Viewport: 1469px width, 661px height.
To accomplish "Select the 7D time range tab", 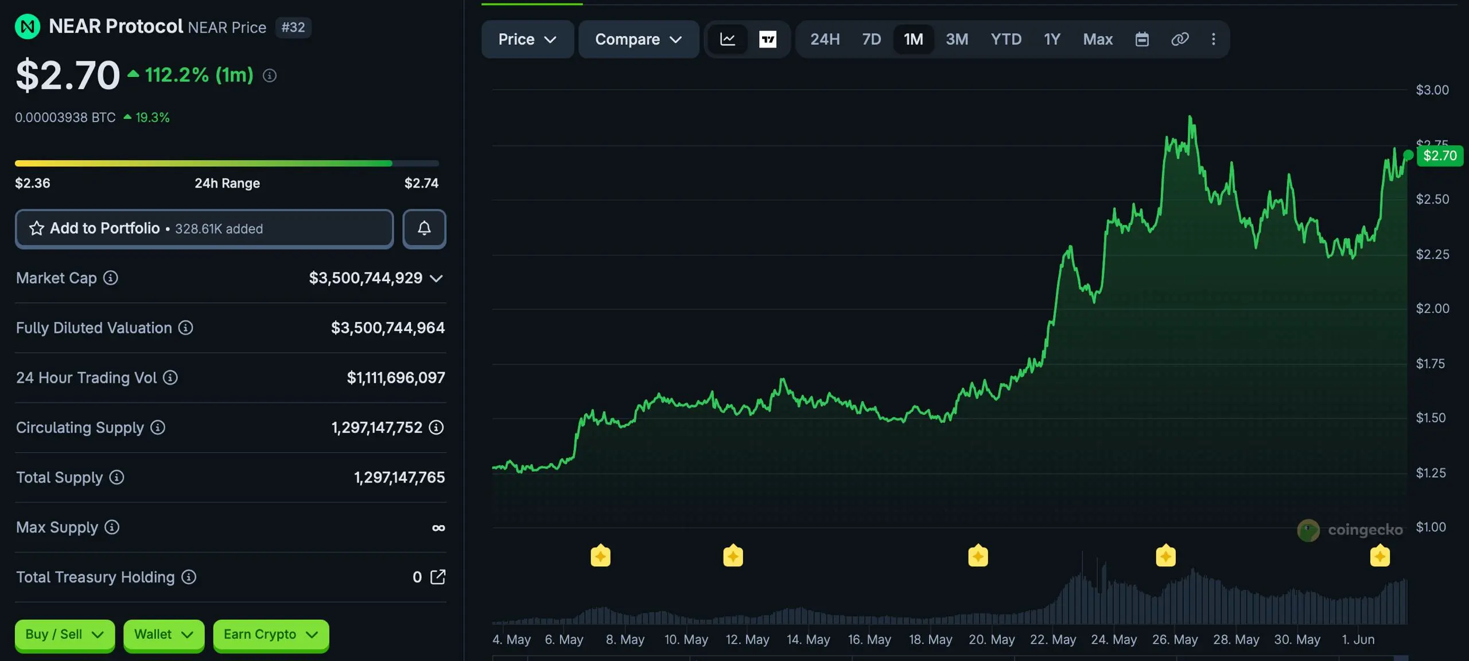I will [x=871, y=39].
